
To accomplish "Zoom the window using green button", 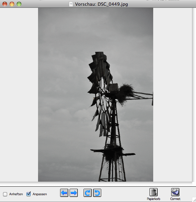I will click(19, 4).
